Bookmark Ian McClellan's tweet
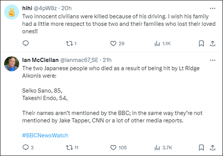 [x=201, y=148]
